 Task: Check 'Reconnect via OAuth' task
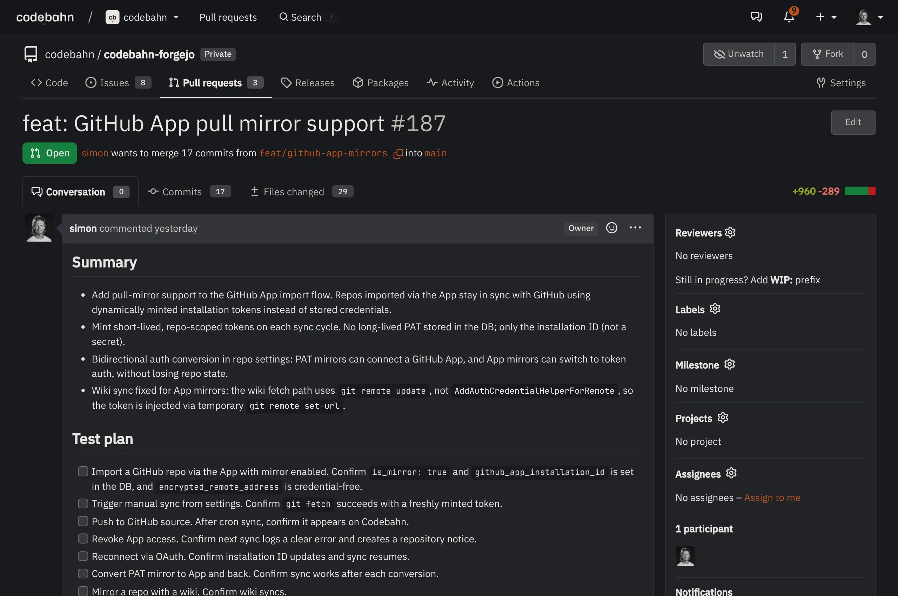coord(83,556)
